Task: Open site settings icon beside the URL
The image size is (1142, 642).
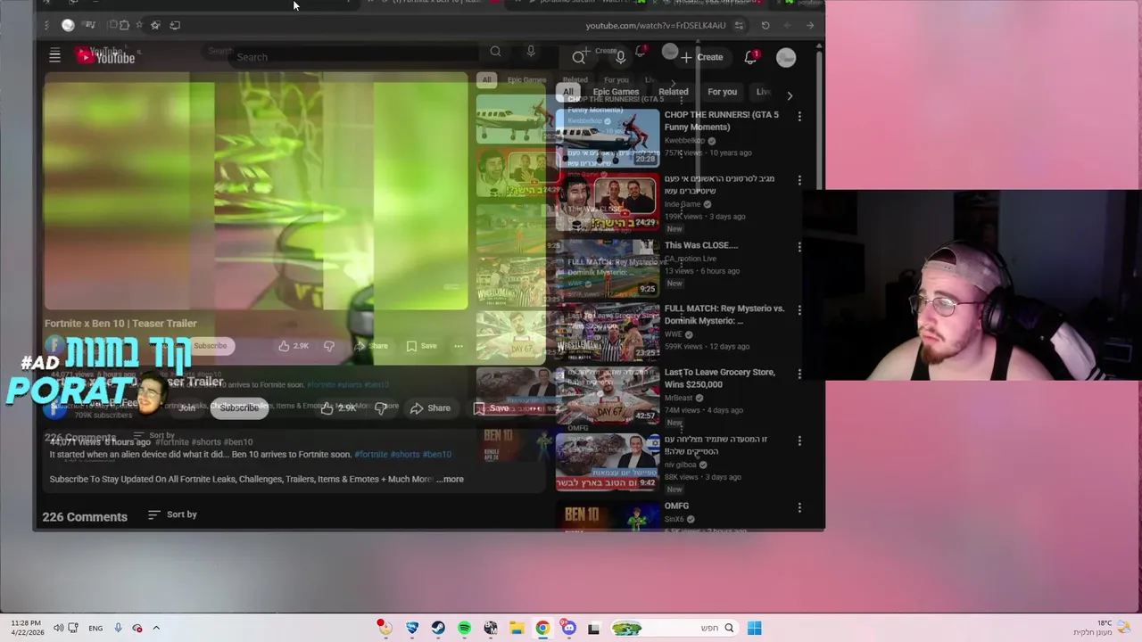Action: point(739,25)
